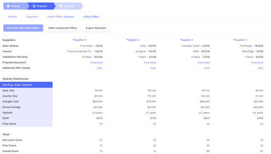Click the $799 per kW value
Screen dimensions: 271x154
click(x=153, y=118)
